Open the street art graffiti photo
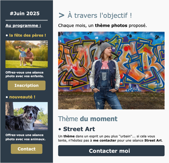This screenshot has width=169, height=163. pos(111,70)
